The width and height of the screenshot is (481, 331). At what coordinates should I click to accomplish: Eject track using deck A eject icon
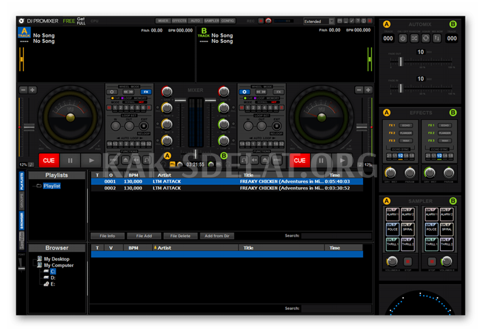click(x=125, y=160)
